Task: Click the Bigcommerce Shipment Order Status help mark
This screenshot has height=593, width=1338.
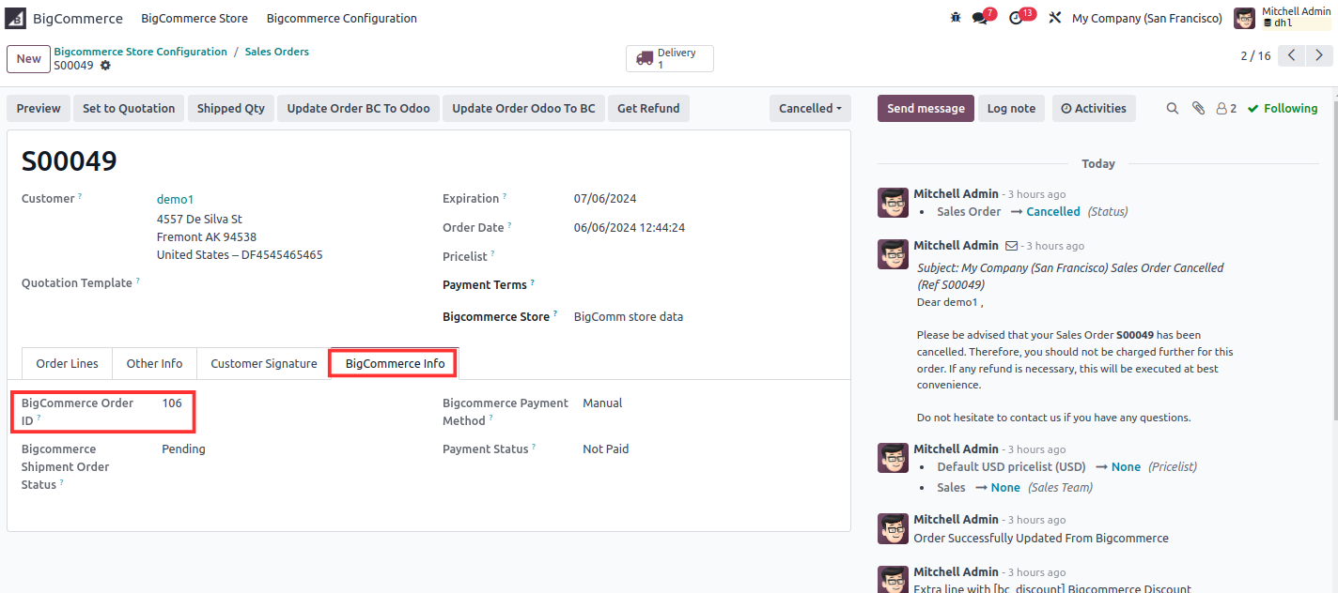Action: [x=62, y=482]
